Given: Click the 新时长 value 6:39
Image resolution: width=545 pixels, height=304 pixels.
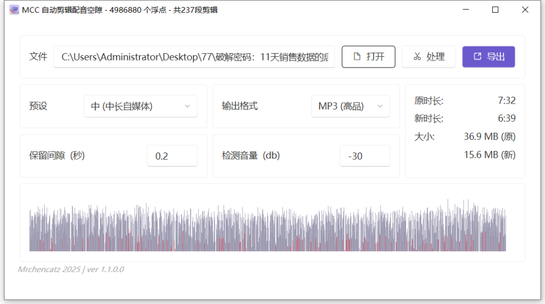Looking at the screenshot, I should pyautogui.click(x=506, y=119).
